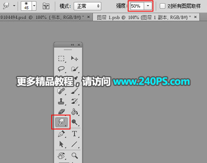Switch to the 0104494.psd document tab

[x=42, y=17]
